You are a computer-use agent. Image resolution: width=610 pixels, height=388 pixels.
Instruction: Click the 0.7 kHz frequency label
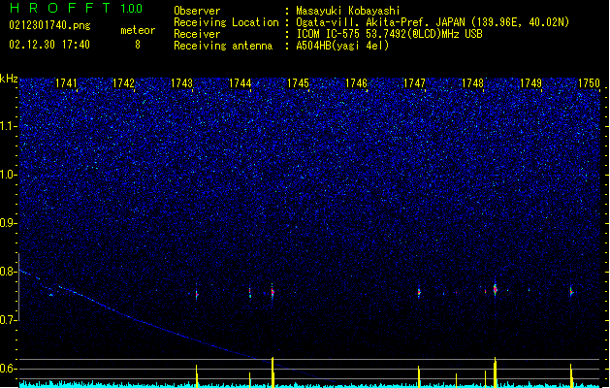[9, 320]
